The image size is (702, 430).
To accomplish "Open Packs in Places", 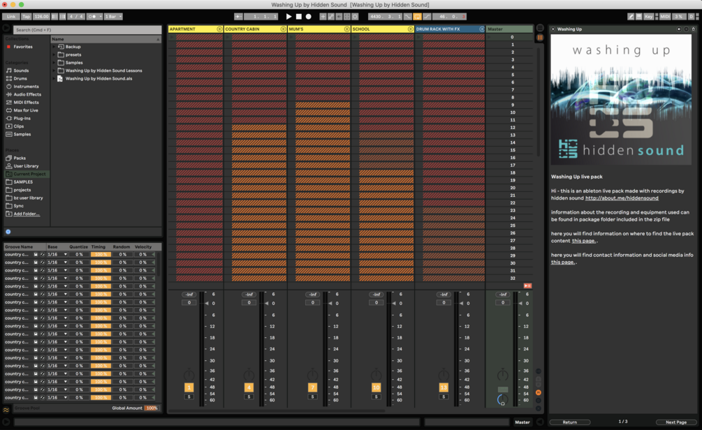I will (x=20, y=158).
